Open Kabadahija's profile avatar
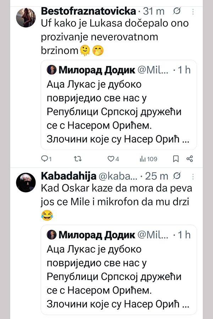 [27, 183]
